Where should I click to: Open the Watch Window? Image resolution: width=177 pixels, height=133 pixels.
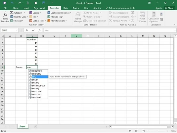pyautogui.click(x=142, y=17)
